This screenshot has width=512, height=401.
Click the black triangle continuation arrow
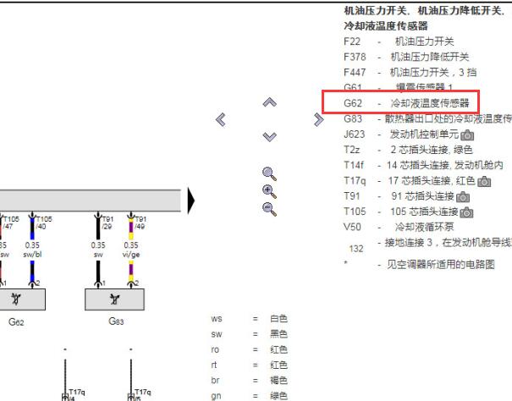point(191,200)
